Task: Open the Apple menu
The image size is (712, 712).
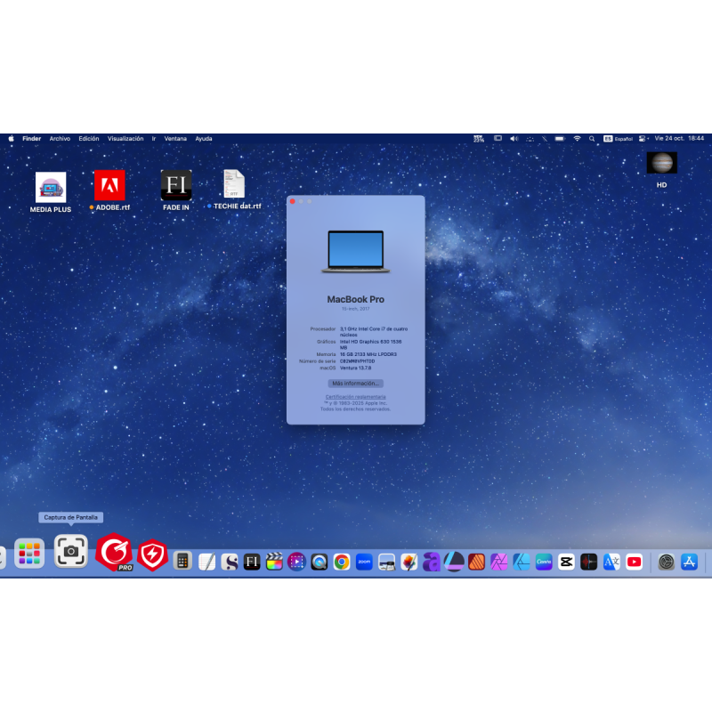Action: coord(11,139)
